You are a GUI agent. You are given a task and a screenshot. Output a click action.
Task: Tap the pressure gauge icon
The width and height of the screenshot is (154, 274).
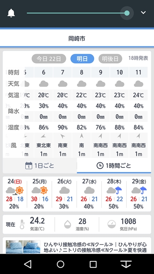pyautogui.click(x=112, y=224)
